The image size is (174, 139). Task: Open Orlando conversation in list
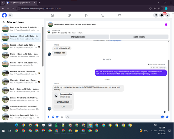pyautogui.click(x=21, y=117)
